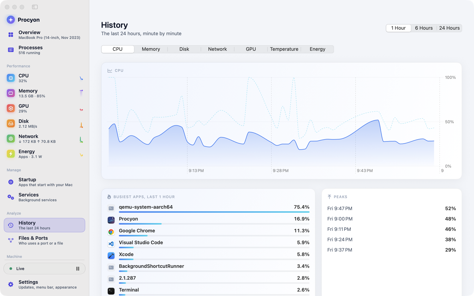This screenshot has height=296, width=474.
Task: Click the 9:28 PM marker on chart
Action: click(x=281, y=171)
